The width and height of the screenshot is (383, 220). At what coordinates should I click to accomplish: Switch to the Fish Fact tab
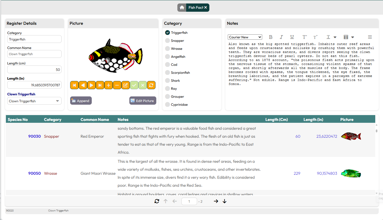tap(196, 8)
